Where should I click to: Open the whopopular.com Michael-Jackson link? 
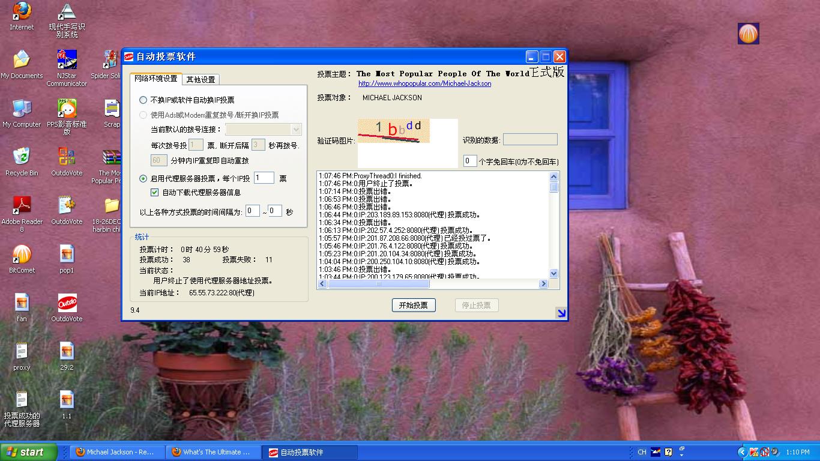pos(424,83)
